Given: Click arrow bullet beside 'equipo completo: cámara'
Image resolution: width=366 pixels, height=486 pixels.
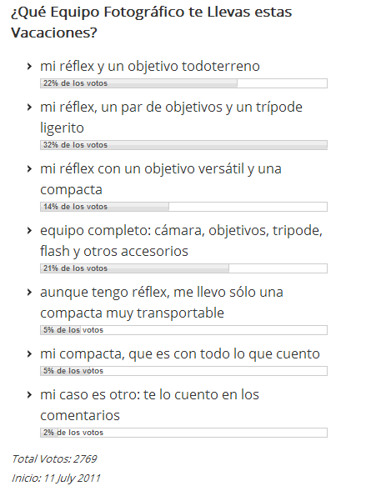Looking at the screenshot, I should point(29,231).
